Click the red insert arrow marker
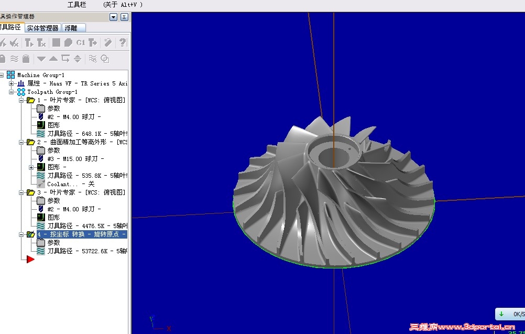 click(x=30, y=260)
